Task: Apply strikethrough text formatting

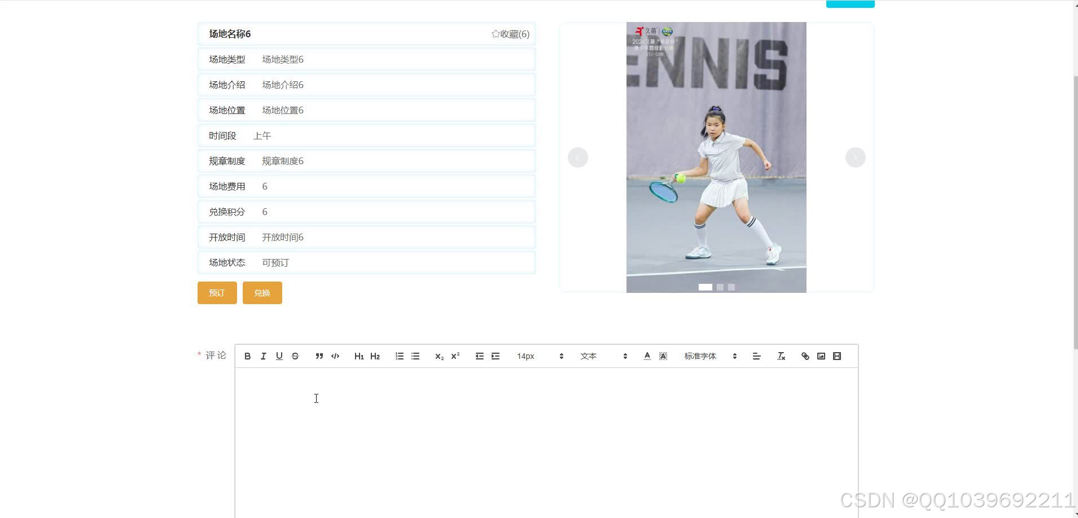Action: (295, 356)
